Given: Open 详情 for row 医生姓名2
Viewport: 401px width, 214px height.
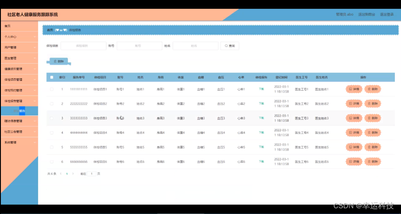Looking at the screenshot, I should (x=354, y=103).
